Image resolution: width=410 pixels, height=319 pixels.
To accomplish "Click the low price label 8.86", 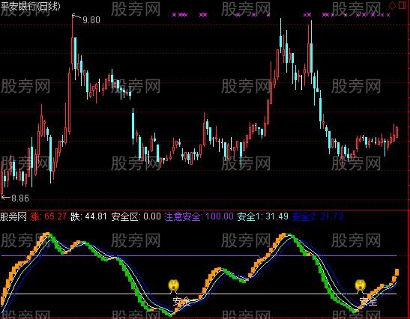I will pyautogui.click(x=20, y=198).
